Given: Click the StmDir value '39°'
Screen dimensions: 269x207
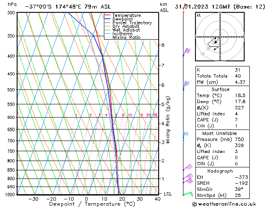Looking at the screenshot, I should (x=239, y=189).
